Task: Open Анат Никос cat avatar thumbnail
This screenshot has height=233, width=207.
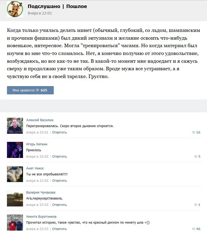Action: coord(15,174)
